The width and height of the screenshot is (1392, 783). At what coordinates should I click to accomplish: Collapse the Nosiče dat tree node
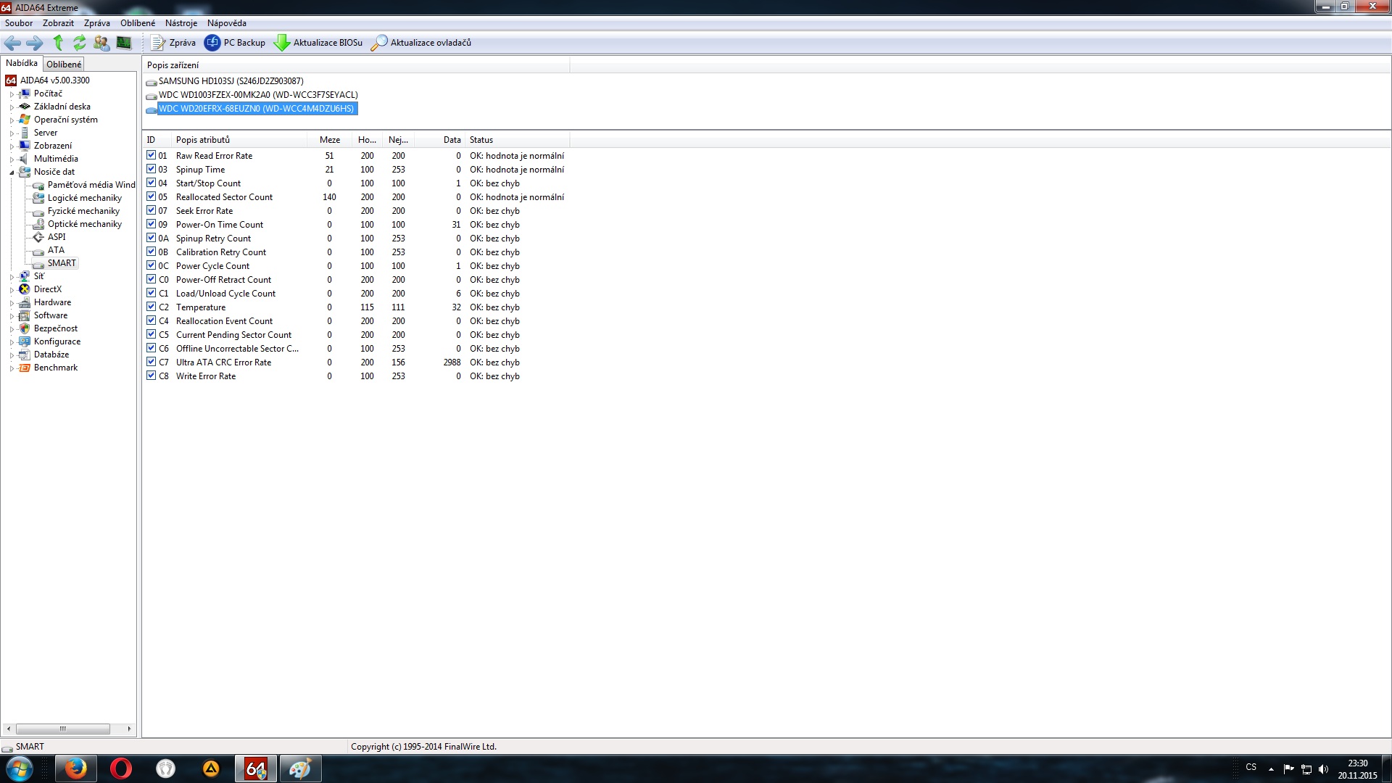(x=12, y=173)
